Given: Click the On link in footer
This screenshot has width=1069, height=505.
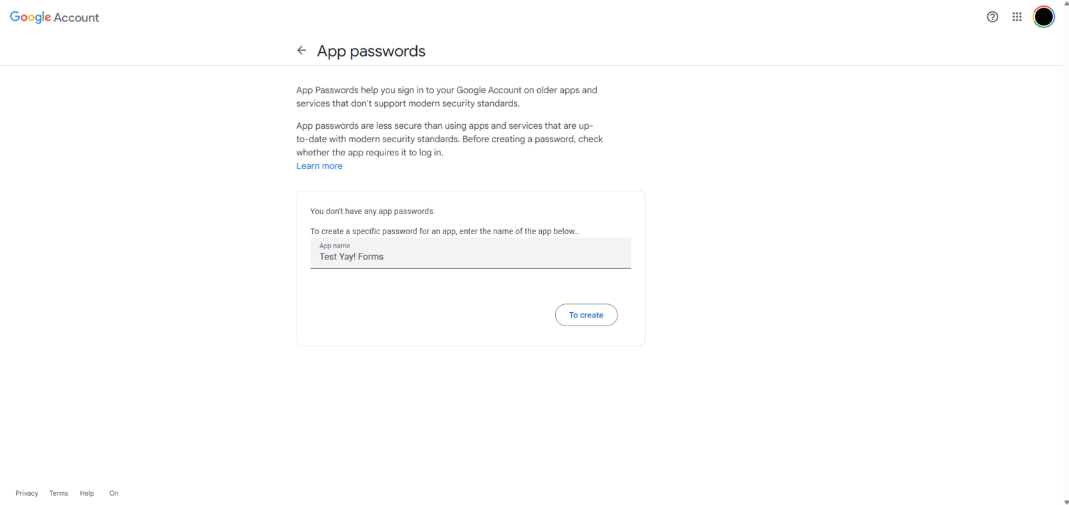Looking at the screenshot, I should [x=114, y=494].
